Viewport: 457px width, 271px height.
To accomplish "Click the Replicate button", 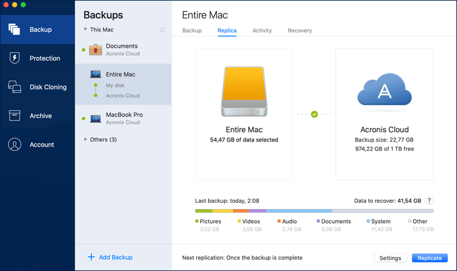I will coord(430,258).
